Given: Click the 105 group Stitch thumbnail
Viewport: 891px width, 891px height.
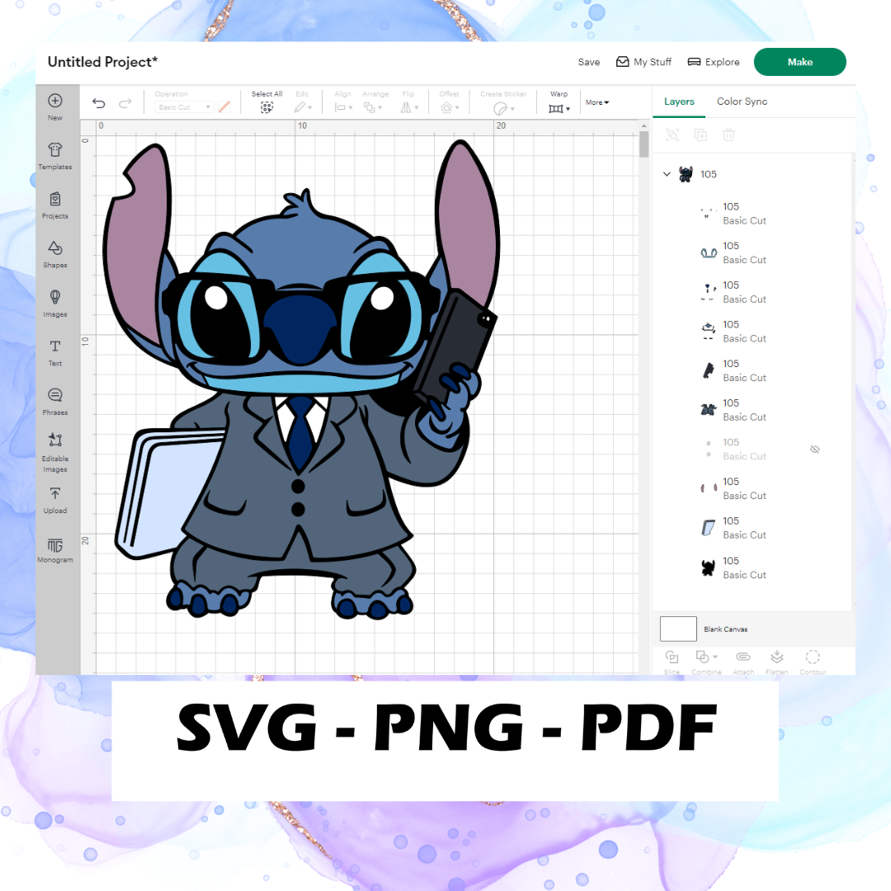Looking at the screenshot, I should click(x=686, y=174).
